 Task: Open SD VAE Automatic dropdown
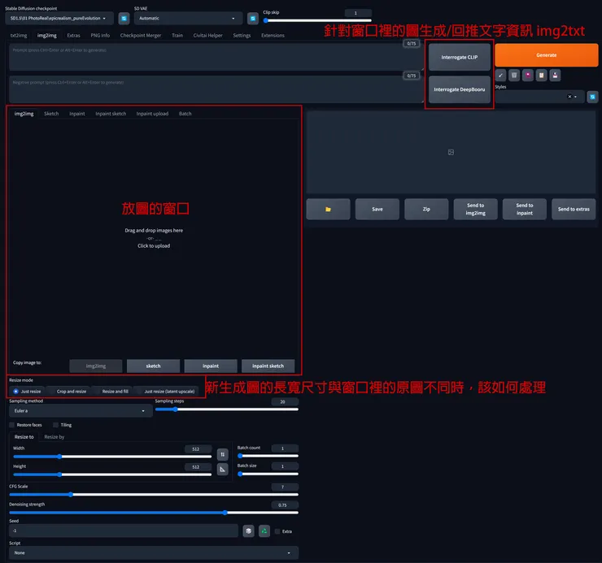click(188, 19)
